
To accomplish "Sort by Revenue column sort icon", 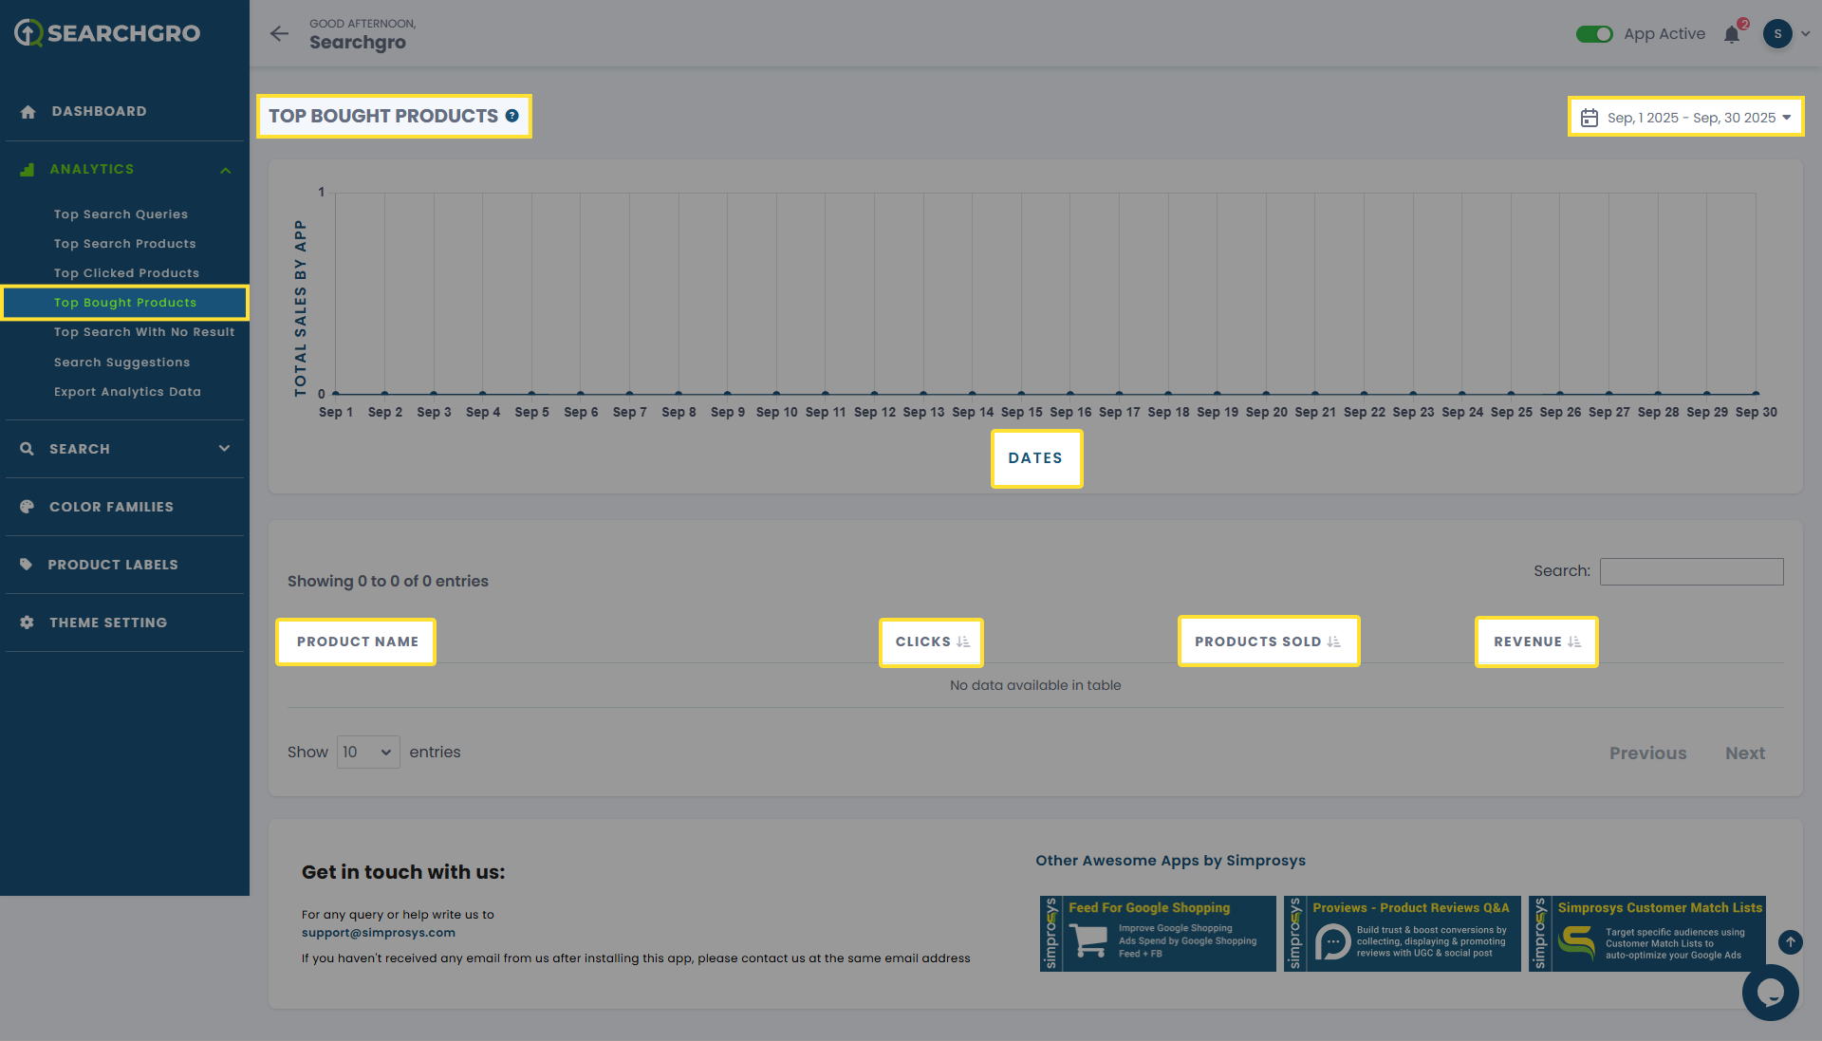I will pos(1574,642).
